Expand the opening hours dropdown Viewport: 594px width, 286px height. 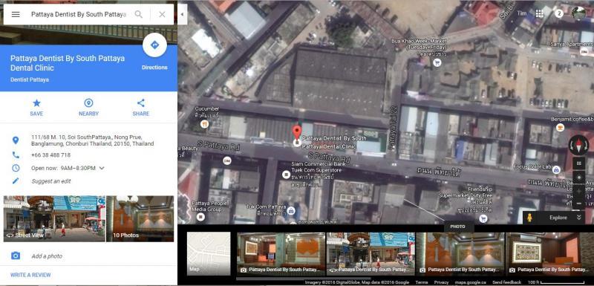[x=102, y=168]
